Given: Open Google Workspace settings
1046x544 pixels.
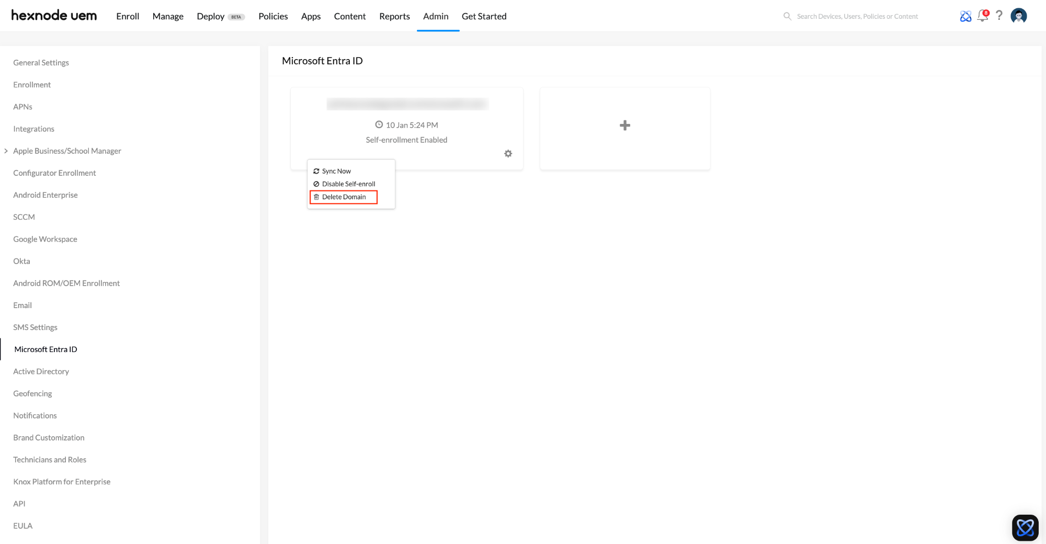Looking at the screenshot, I should pyautogui.click(x=45, y=239).
